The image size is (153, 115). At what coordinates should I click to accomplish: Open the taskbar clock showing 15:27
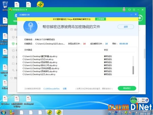click(145, 112)
